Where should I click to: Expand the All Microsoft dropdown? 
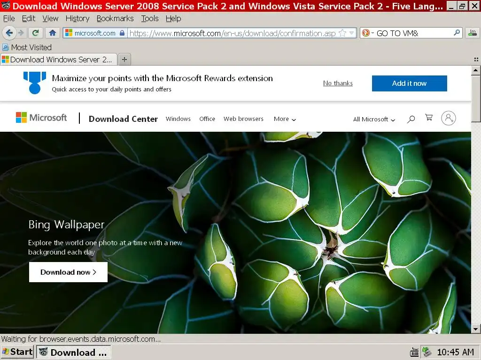coord(374,120)
